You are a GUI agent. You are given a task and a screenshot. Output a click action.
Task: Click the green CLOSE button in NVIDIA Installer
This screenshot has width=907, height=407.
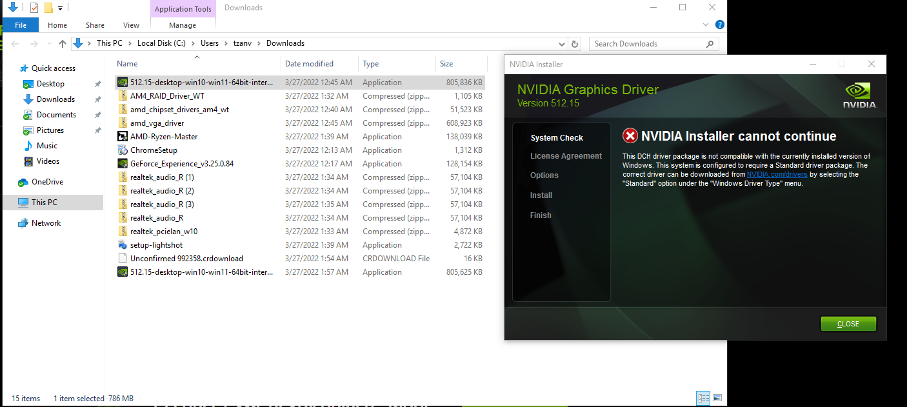848,324
